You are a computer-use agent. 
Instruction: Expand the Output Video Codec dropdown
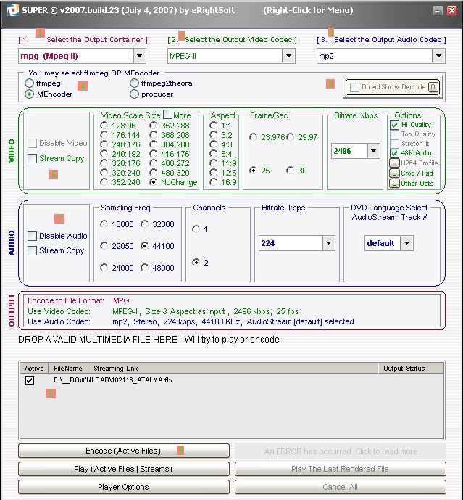coord(289,56)
